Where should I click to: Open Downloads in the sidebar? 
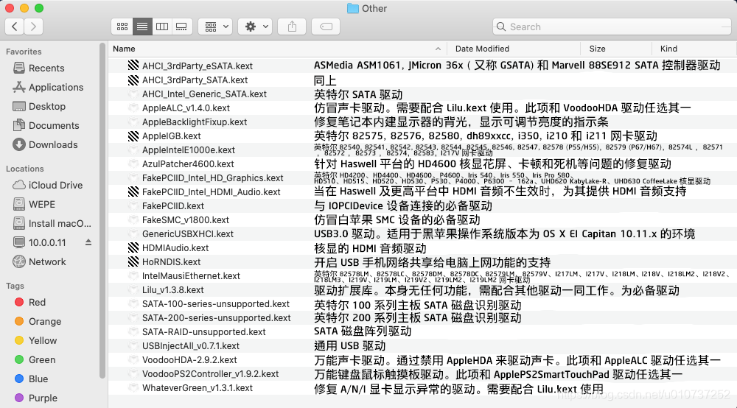pyautogui.click(x=46, y=144)
